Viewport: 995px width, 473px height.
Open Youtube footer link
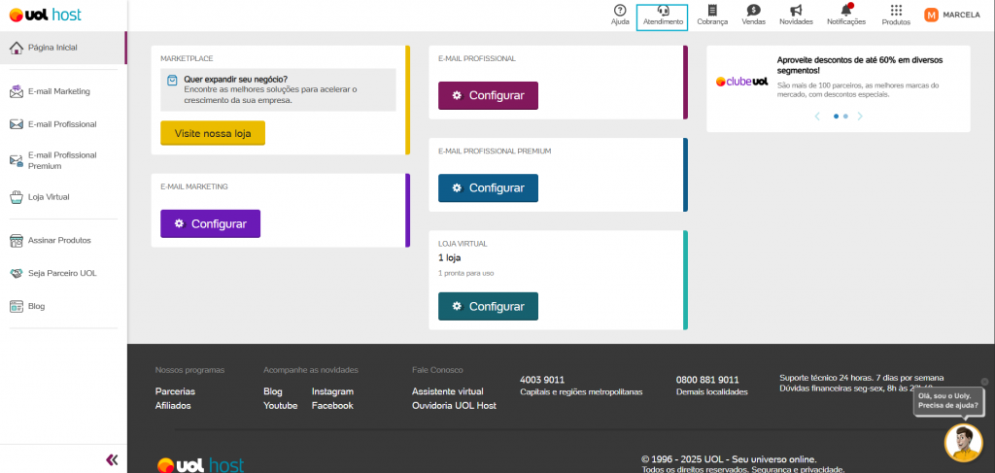pos(281,406)
